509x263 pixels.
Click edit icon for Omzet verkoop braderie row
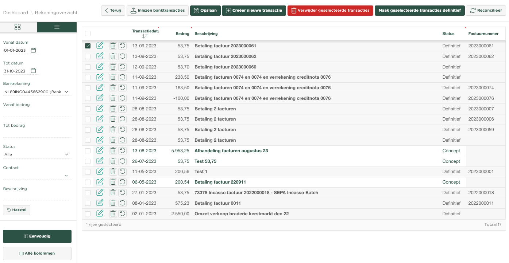100,213
